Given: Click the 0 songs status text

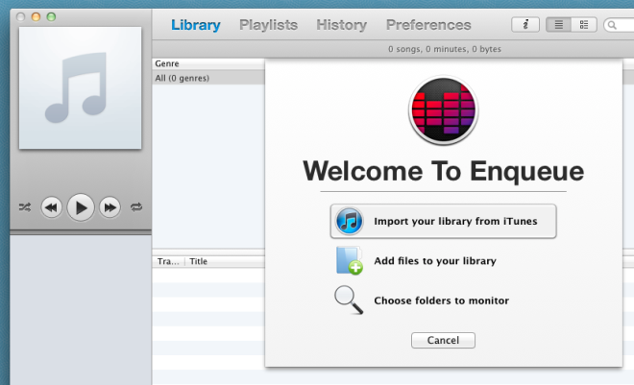Looking at the screenshot, I should (445, 49).
